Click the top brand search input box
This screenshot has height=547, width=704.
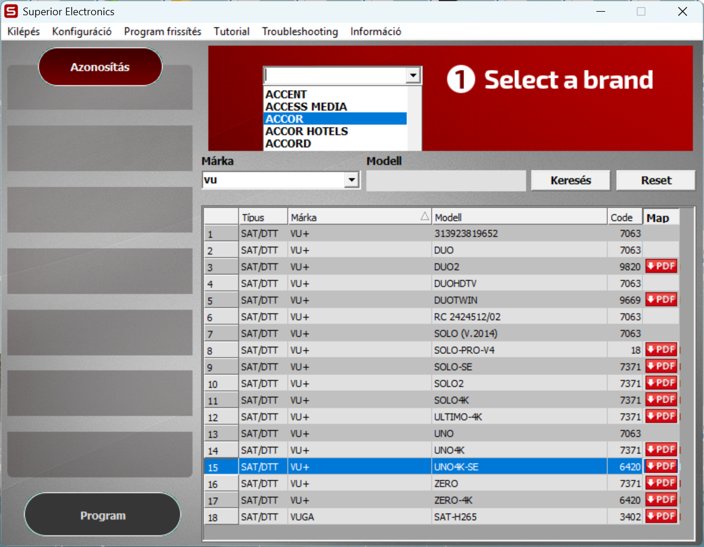335,75
